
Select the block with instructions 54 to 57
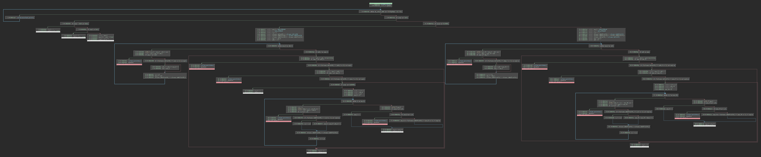click(302, 109)
